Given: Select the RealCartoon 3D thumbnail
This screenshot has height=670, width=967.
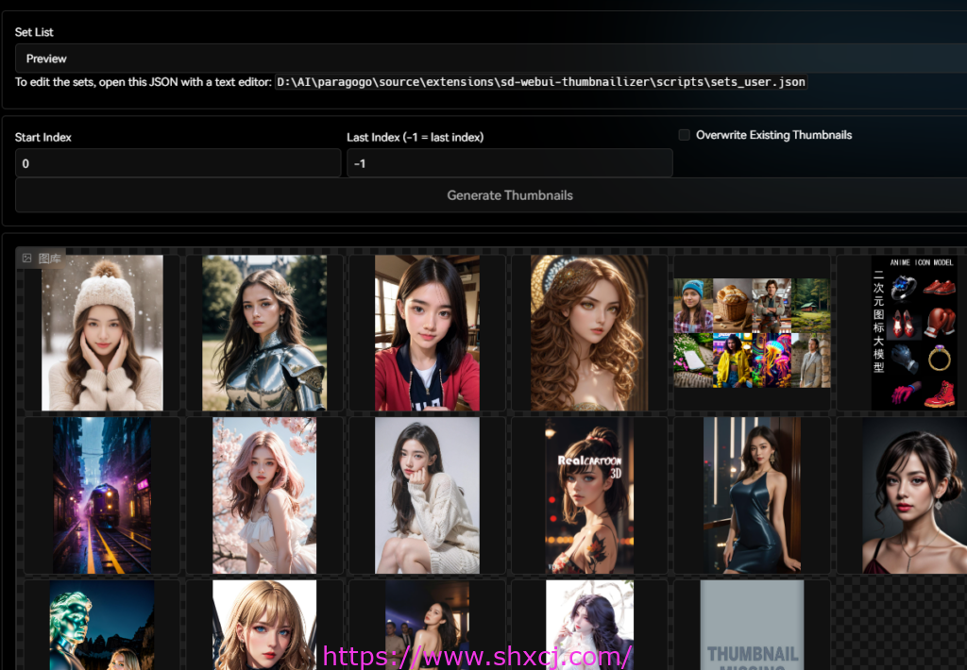Looking at the screenshot, I should 589,494.
